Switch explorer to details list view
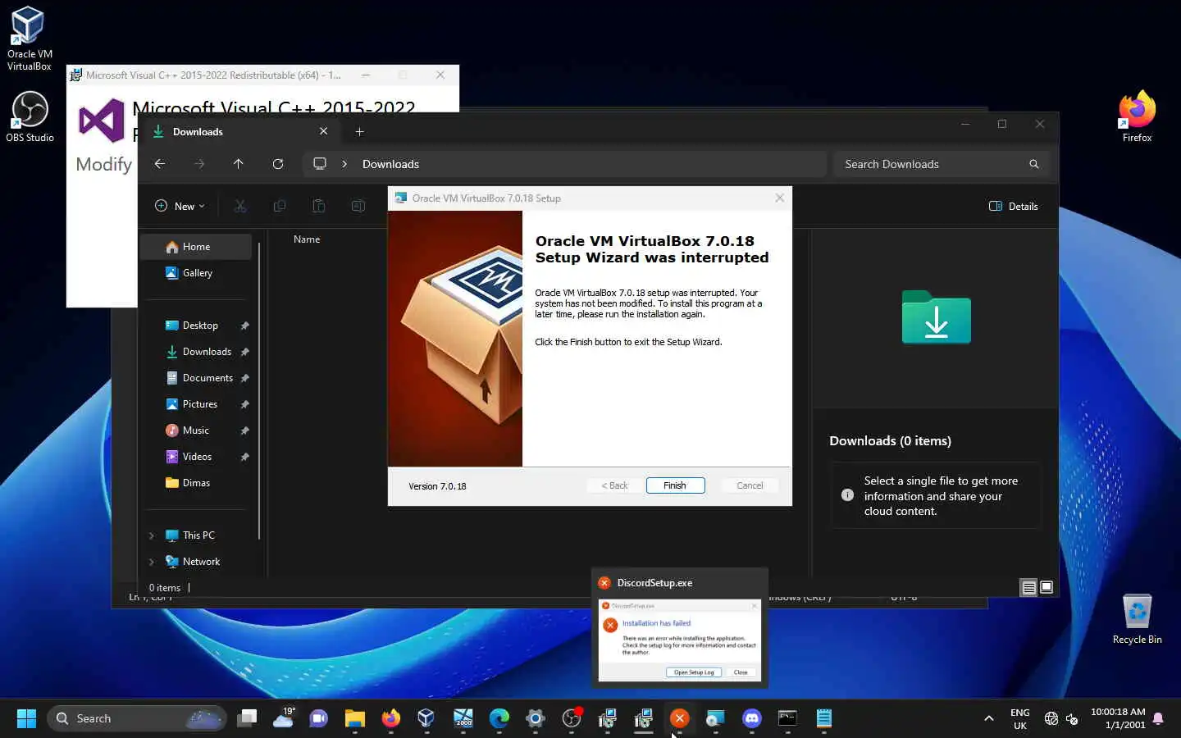Viewport: 1181px width, 738px height. pyautogui.click(x=1028, y=587)
